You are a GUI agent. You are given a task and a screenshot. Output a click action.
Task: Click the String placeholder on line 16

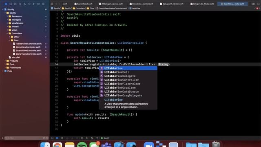point(163,65)
